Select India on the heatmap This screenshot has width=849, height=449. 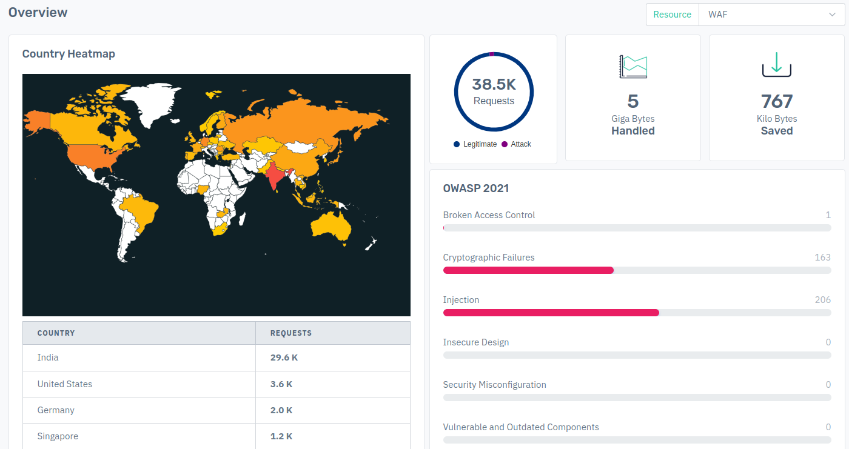click(x=274, y=176)
